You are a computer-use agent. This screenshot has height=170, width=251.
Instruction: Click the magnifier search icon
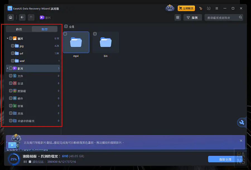(x=240, y=18)
